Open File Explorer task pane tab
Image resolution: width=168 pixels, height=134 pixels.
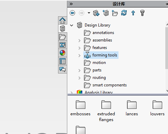[x=62, y=37]
